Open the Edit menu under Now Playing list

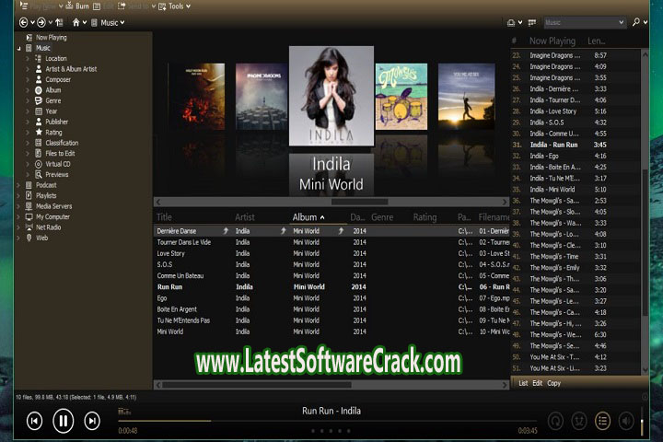click(x=538, y=382)
